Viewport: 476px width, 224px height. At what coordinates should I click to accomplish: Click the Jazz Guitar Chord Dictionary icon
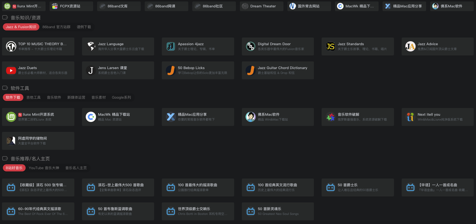pyautogui.click(x=251, y=70)
